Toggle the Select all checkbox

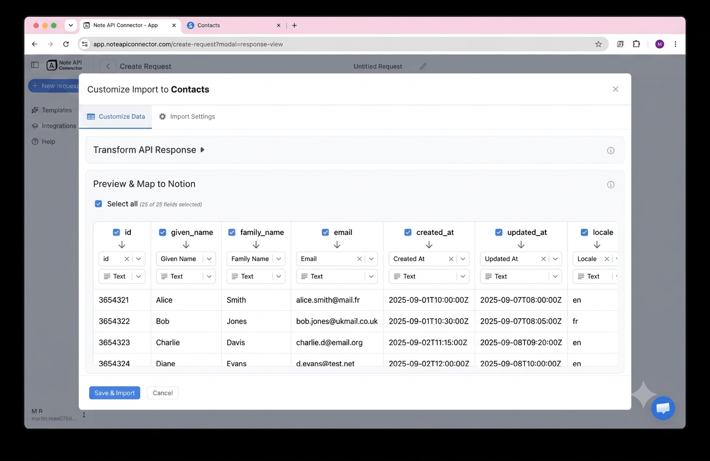tap(99, 204)
